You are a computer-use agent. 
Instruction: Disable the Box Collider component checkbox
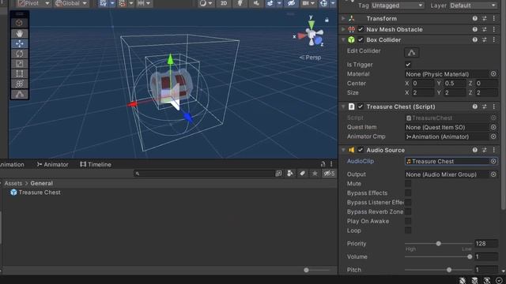click(361, 40)
